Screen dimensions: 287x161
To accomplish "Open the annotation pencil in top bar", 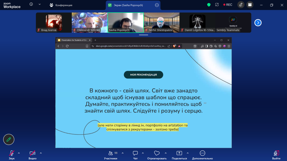I will coord(241,5).
